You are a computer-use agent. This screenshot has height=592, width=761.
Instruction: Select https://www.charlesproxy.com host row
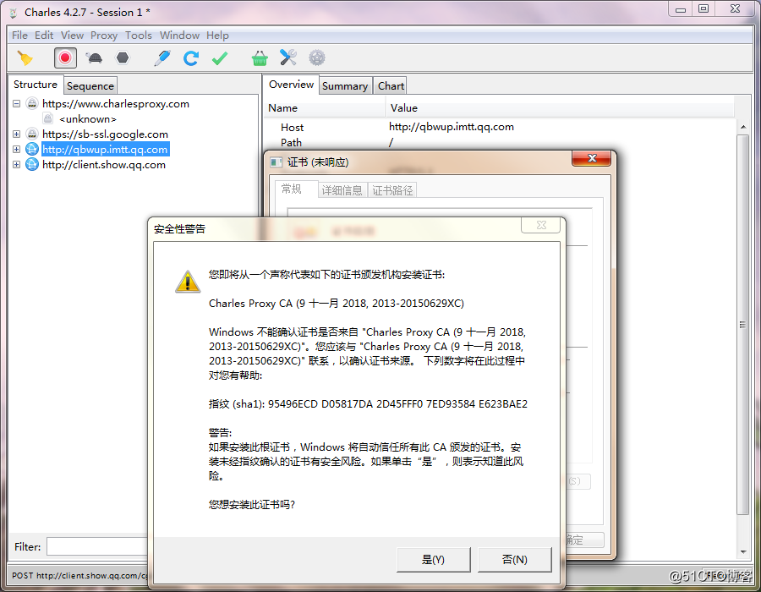[x=116, y=104]
